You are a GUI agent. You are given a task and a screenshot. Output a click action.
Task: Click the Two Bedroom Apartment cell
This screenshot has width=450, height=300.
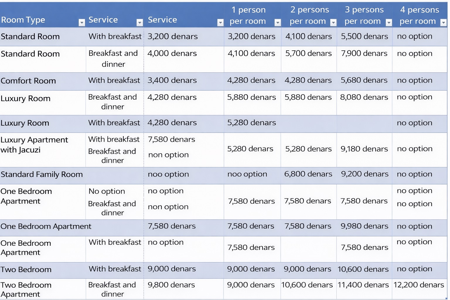26,289
